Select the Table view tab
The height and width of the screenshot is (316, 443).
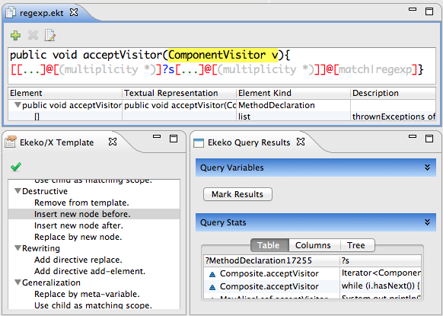click(x=268, y=245)
